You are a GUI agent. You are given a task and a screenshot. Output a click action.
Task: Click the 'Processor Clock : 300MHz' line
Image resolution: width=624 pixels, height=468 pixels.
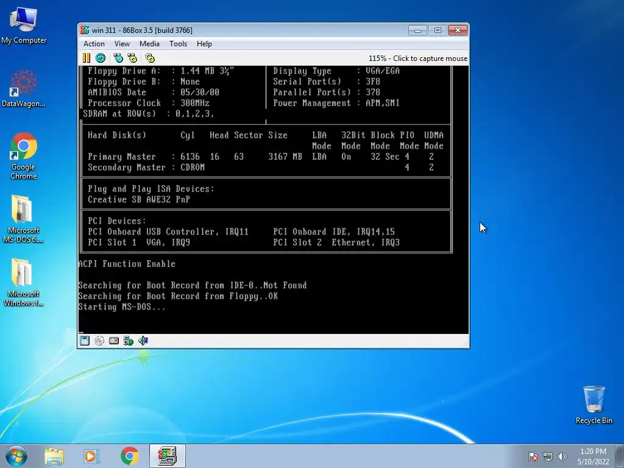point(149,103)
